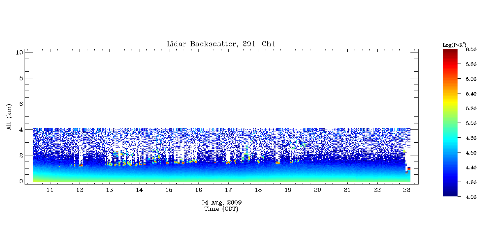Click x-axis hour label 23
The image size is (492, 246).
click(x=407, y=190)
